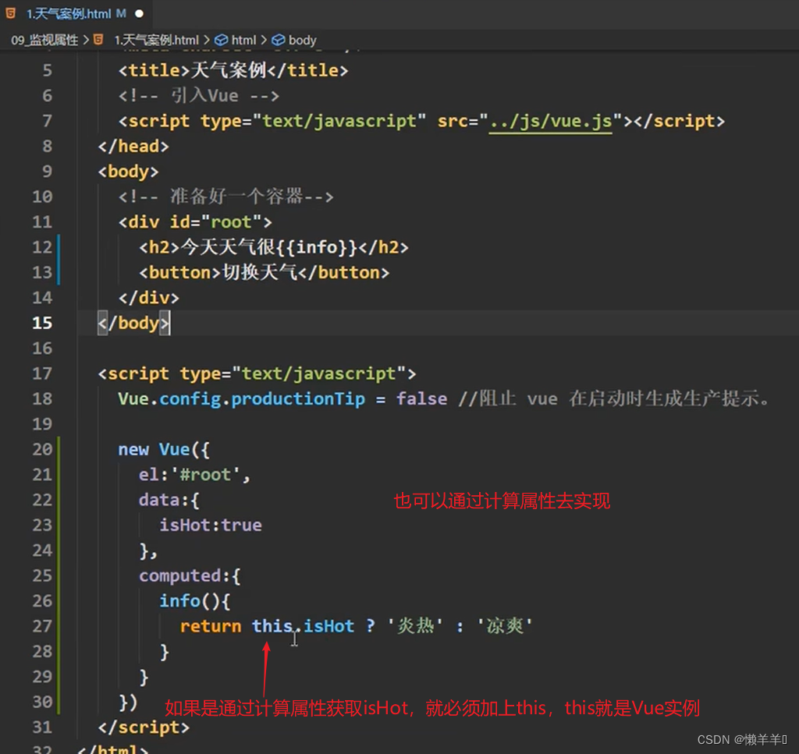
Task: Open the 09_监视属性 folder breadcrumb
Action: (x=44, y=40)
